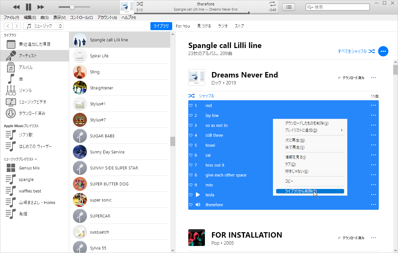Select アルバム in sidebar

(x=35, y=67)
